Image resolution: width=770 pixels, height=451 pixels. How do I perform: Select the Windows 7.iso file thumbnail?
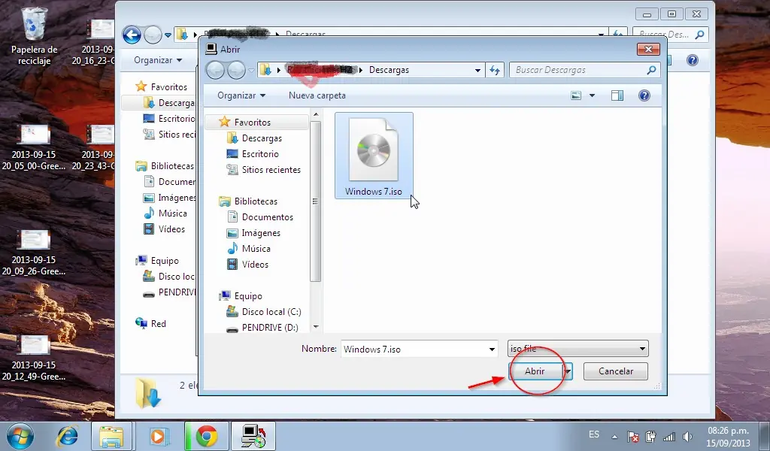tap(374, 155)
